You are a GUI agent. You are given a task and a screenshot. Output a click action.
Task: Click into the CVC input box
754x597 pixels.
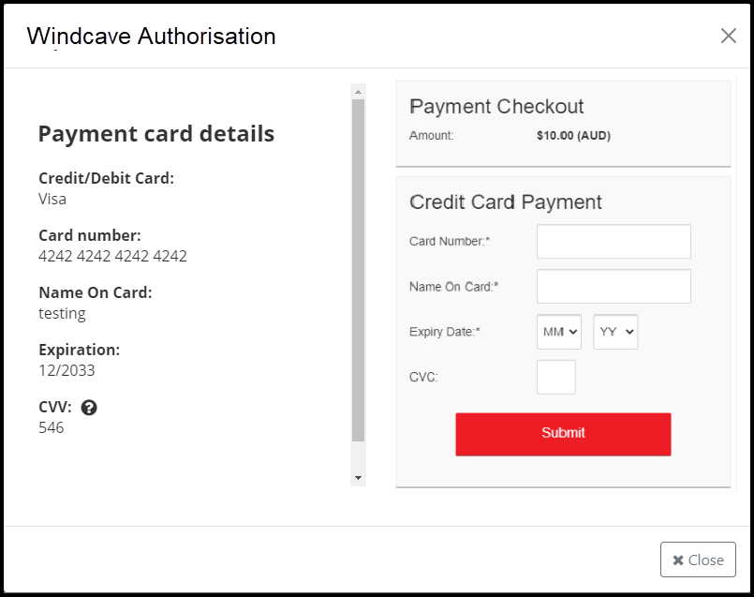[555, 377]
